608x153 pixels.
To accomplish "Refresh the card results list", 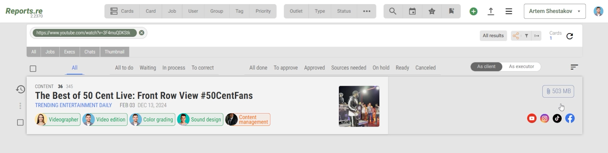I will [x=570, y=36].
